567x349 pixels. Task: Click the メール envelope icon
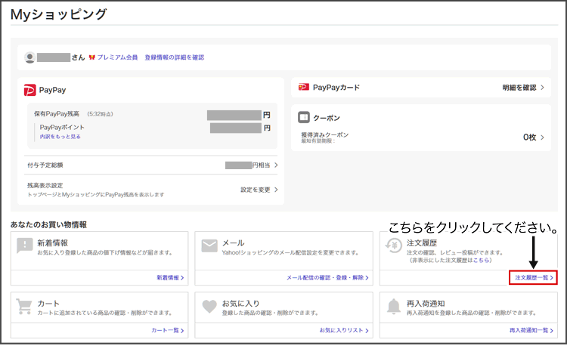(x=209, y=246)
